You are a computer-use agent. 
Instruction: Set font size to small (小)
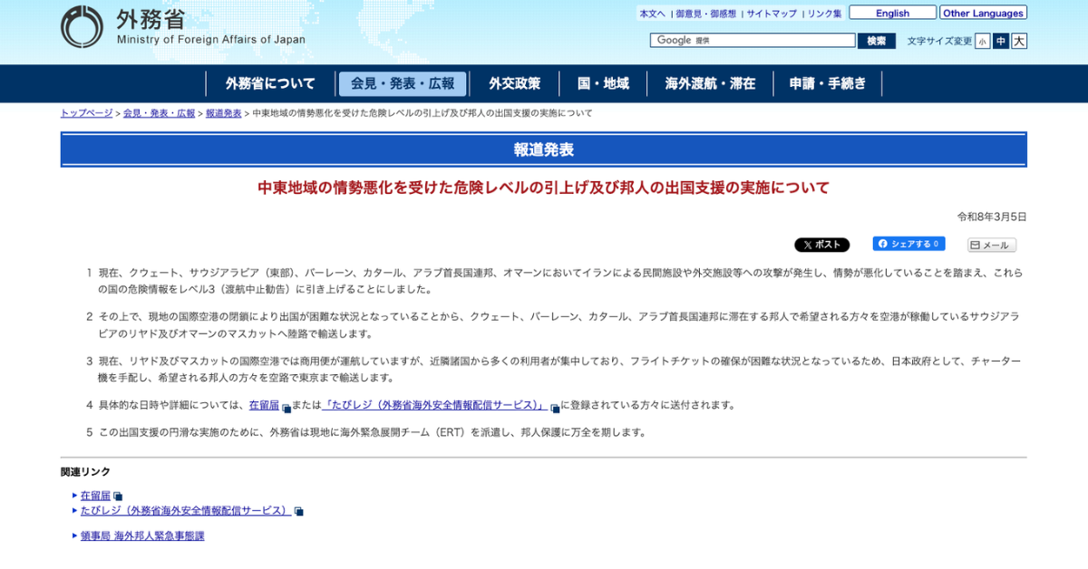pyautogui.click(x=982, y=41)
